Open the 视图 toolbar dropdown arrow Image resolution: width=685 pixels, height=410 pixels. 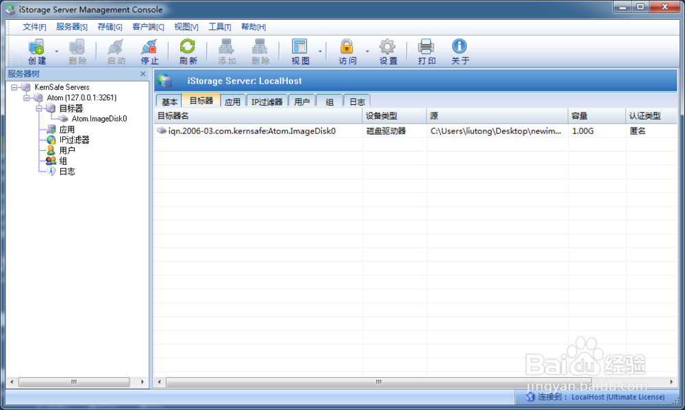[x=320, y=51]
